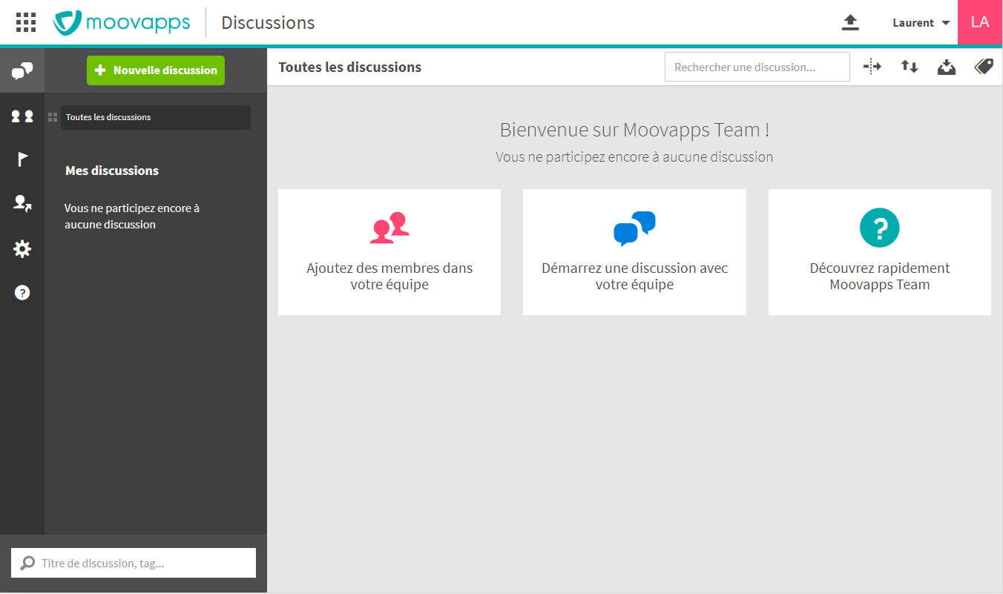Click the sidebar no-discussion message under Mes discussions

[x=132, y=217]
